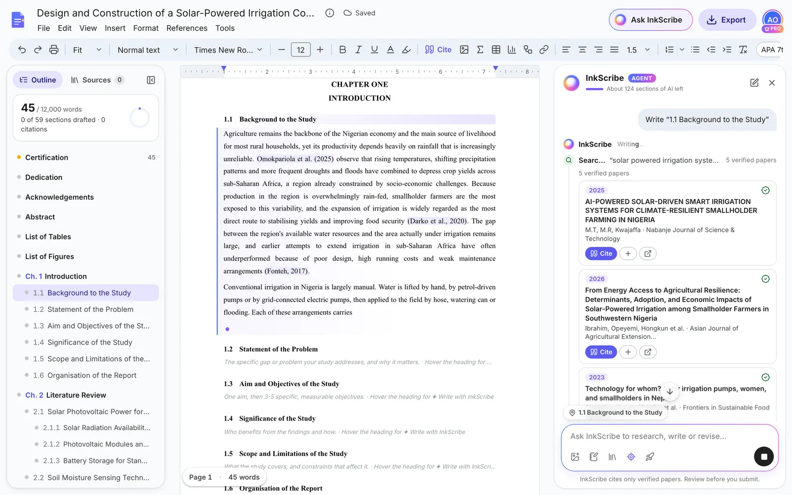Attach an image to the InkScribe prompt
Image resolution: width=792 pixels, height=495 pixels.
575,457
